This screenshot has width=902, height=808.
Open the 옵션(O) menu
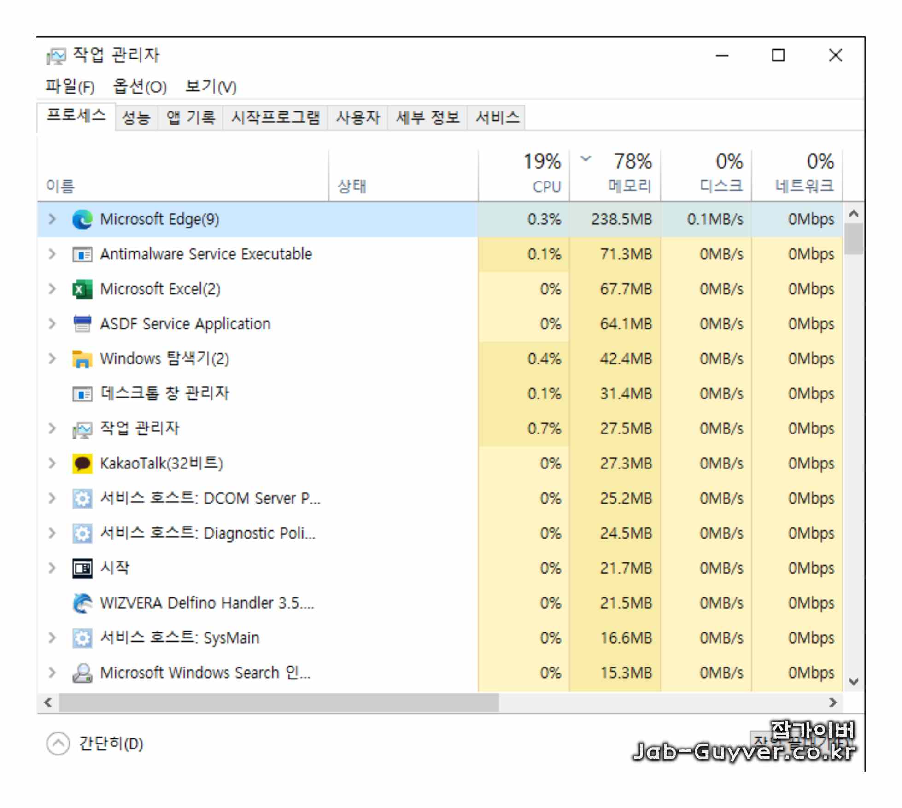[140, 87]
